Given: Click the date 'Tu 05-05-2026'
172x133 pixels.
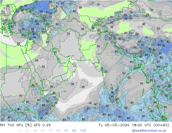Looking at the screenshot, I should [114, 125].
